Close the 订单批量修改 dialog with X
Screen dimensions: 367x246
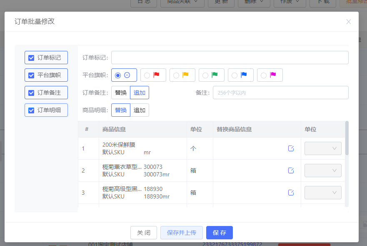[349, 22]
